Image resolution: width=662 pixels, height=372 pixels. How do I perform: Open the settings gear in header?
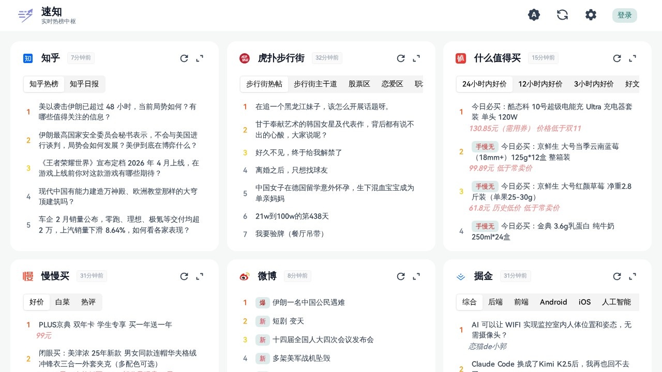[591, 15]
